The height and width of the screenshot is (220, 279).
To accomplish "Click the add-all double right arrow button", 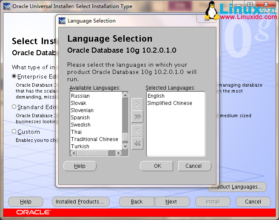I will coord(137,116).
